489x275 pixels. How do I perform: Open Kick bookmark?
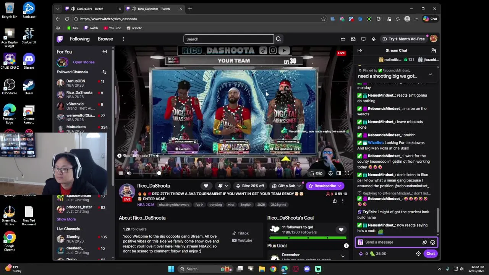[x=72, y=28]
